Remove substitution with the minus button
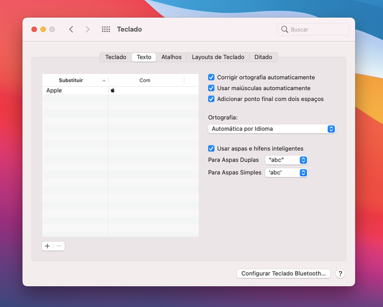Screen dimensions: 383x307 click(59, 246)
